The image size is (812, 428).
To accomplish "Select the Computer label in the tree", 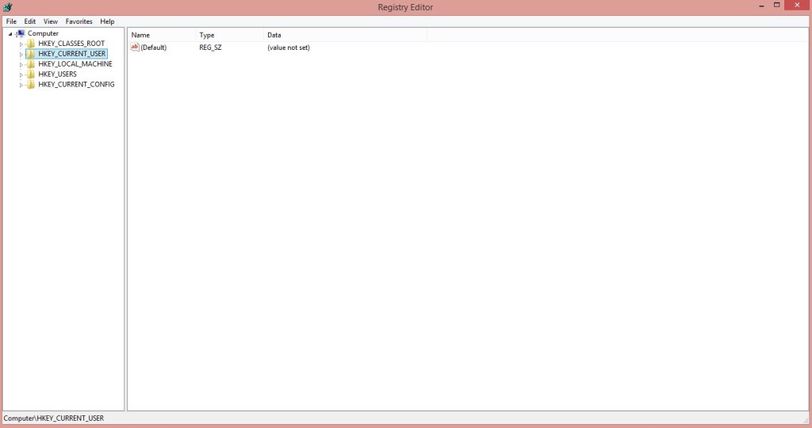I will [43, 33].
